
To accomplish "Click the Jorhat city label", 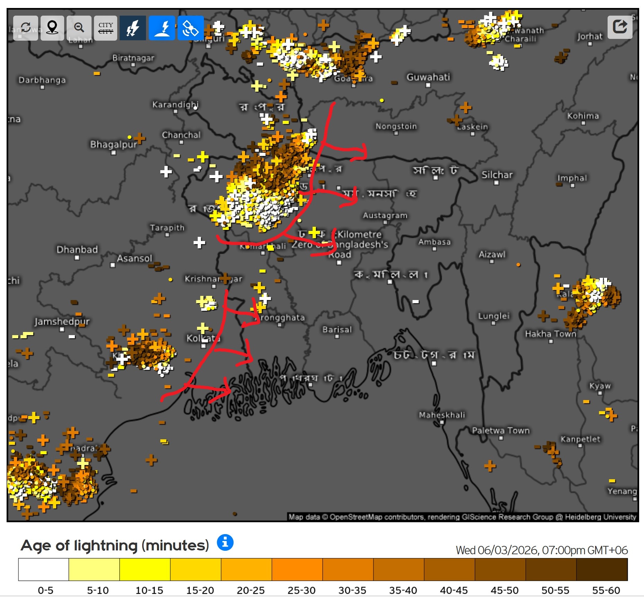I will tap(590, 36).
